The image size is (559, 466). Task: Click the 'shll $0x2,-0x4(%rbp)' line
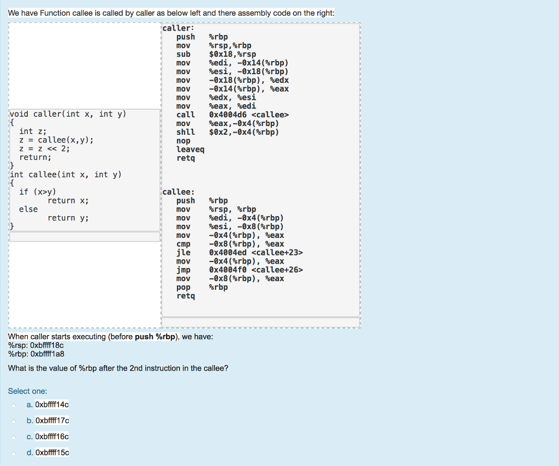click(228, 132)
